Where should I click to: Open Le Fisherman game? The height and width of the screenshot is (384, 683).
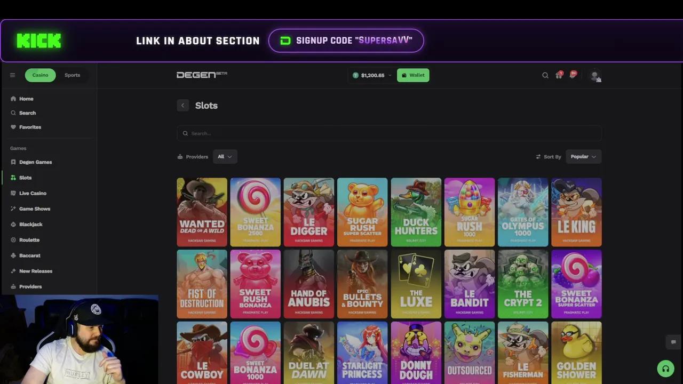click(523, 353)
